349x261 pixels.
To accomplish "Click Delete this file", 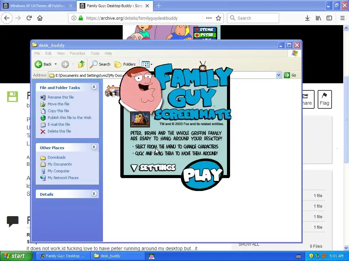I will (59, 131).
